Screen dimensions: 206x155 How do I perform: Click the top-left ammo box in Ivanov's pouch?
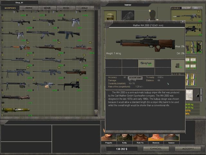187,76
